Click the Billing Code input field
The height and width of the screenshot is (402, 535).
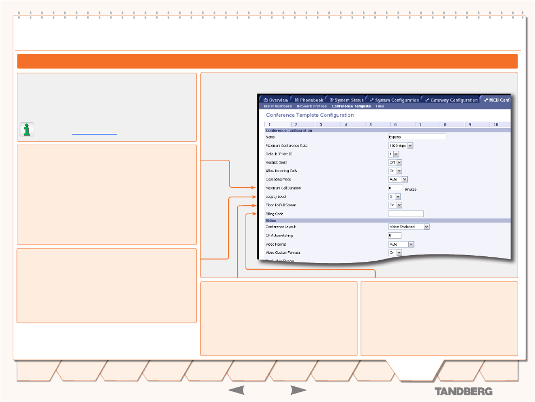(x=405, y=214)
